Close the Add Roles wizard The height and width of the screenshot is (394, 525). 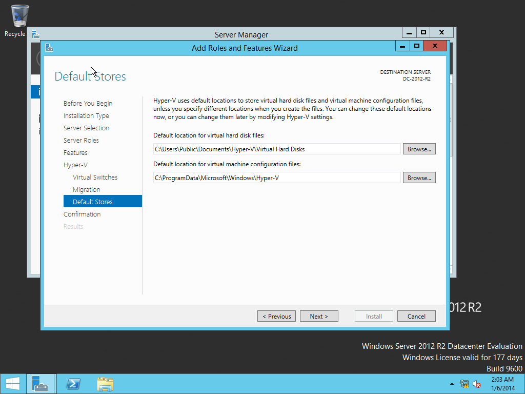click(x=435, y=46)
